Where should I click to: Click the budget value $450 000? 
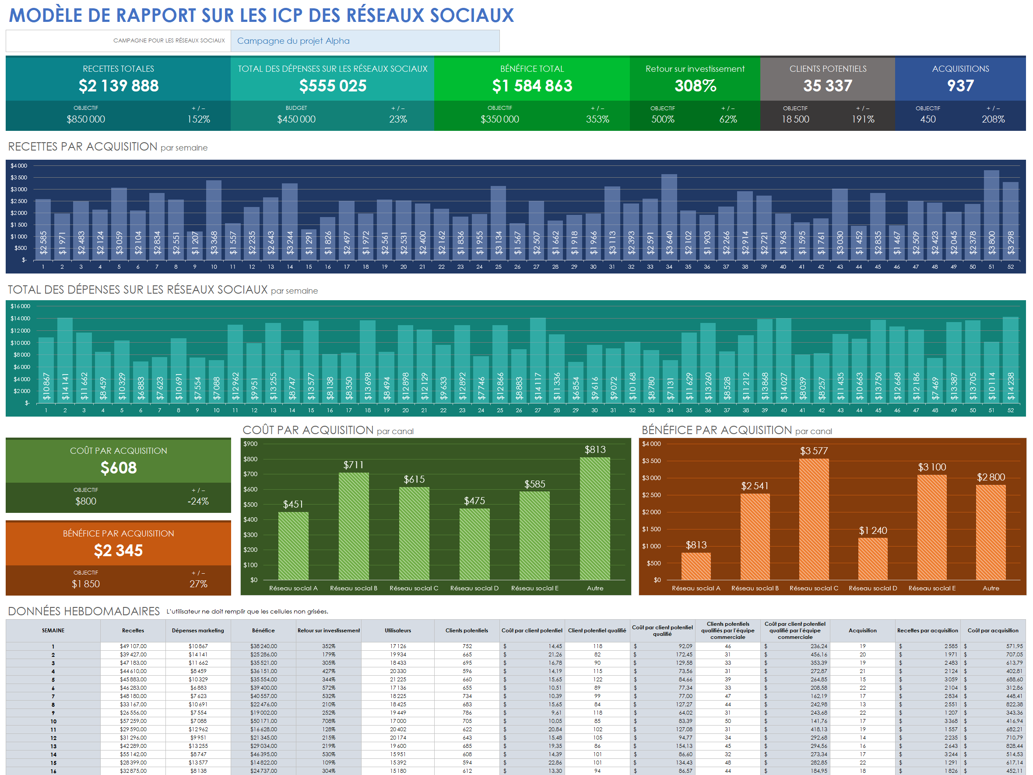(296, 119)
